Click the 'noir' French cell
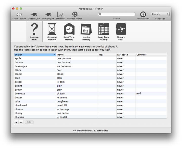This screenshot has width=182, height=148. (x=77, y=70)
